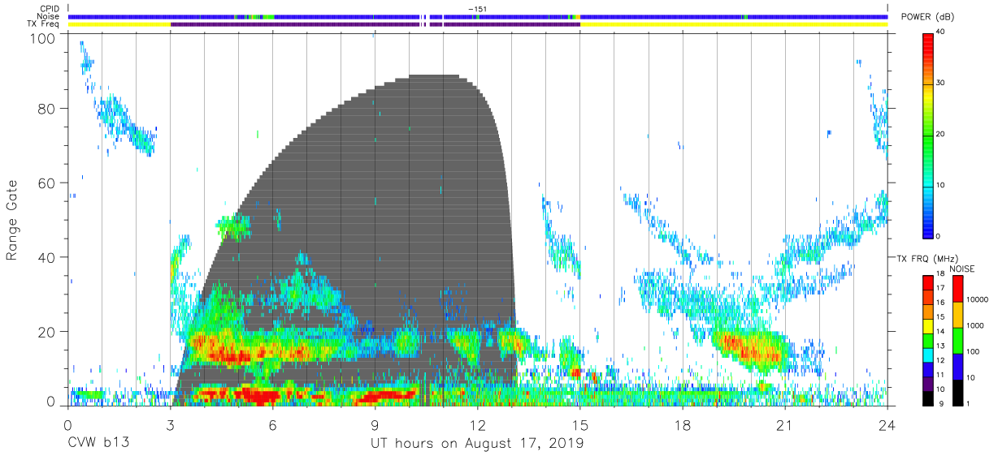This screenshot has height=460, width=998.
Task: Click the -151 CPID value above the plot
Action: [x=477, y=8]
